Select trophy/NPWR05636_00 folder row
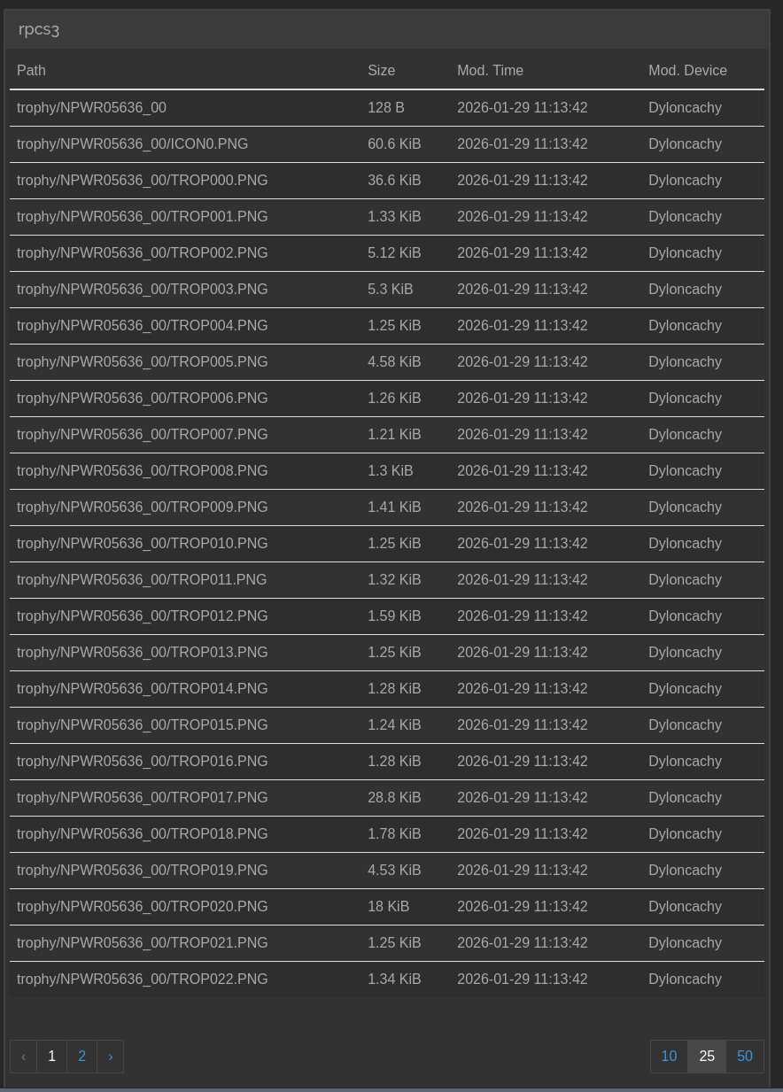The image size is (783, 1092). pyautogui.click(x=91, y=107)
